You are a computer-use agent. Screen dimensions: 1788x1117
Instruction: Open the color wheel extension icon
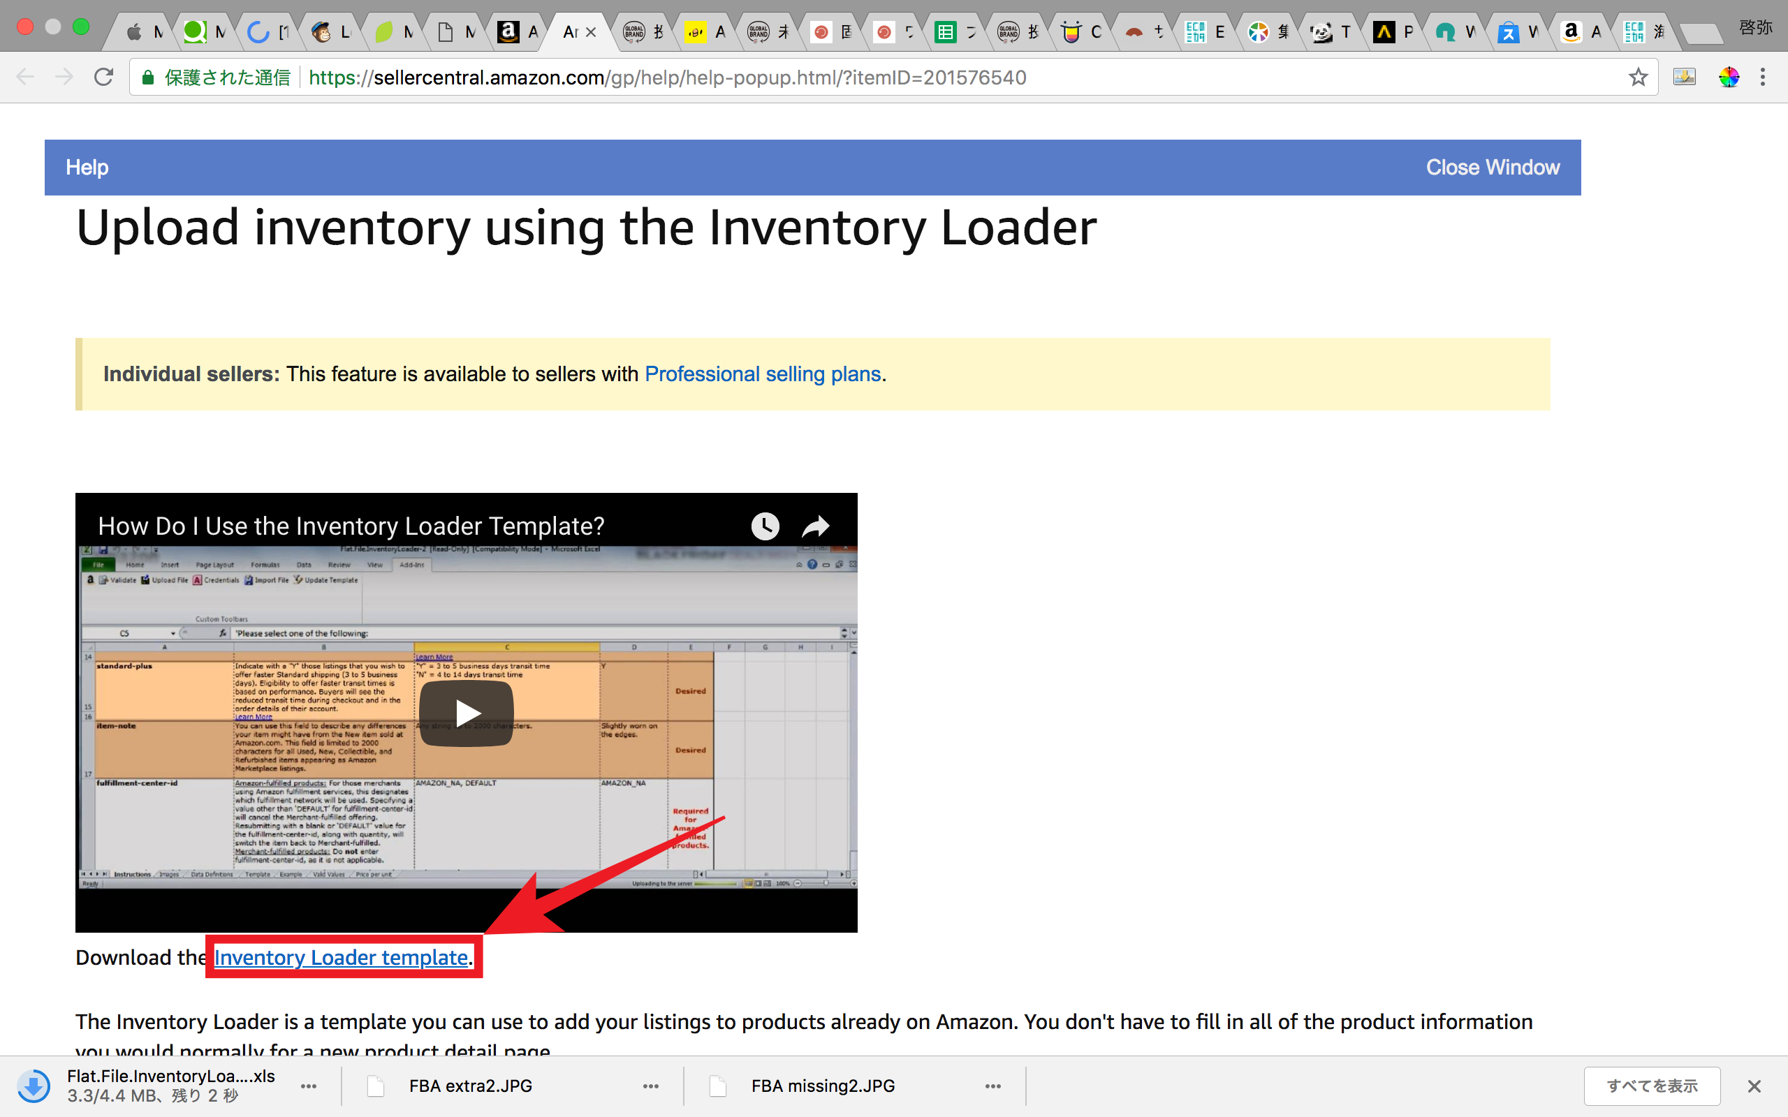tap(1729, 77)
